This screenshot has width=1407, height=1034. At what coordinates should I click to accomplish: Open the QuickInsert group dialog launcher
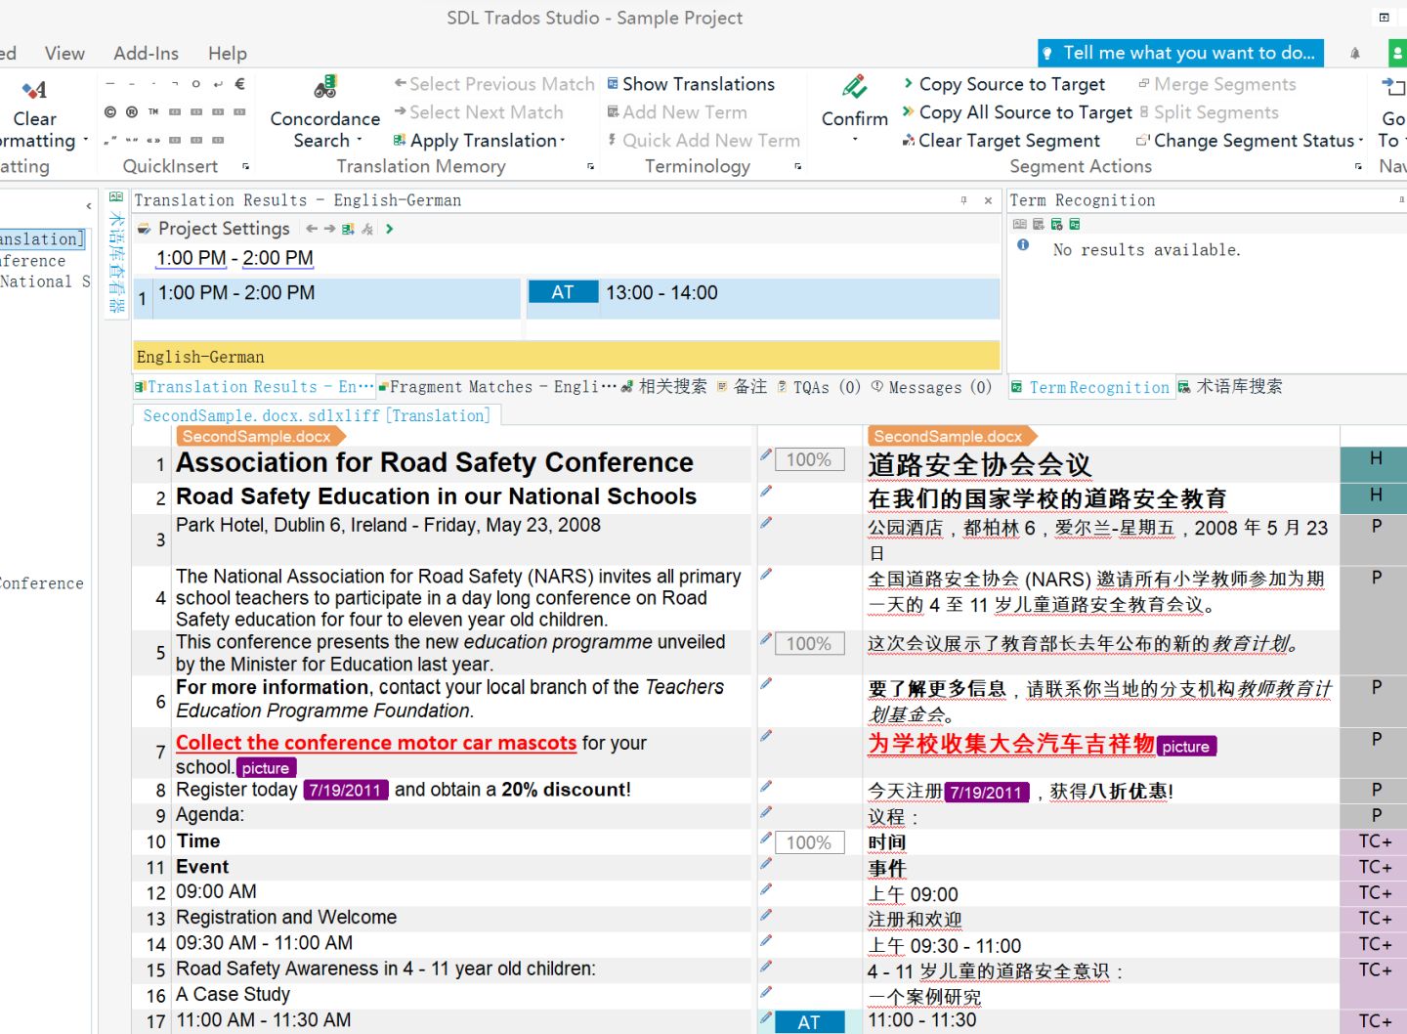245,167
